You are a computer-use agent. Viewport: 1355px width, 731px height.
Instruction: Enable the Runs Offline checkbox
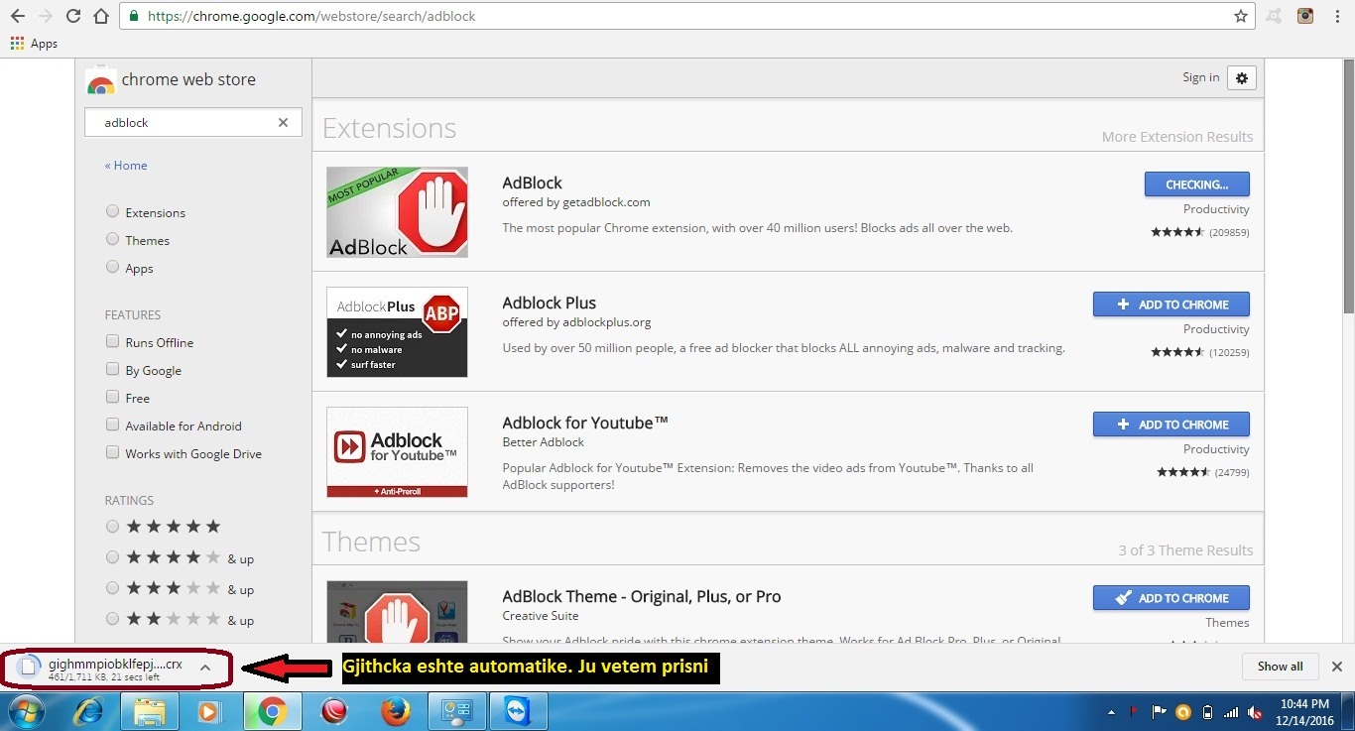[113, 341]
